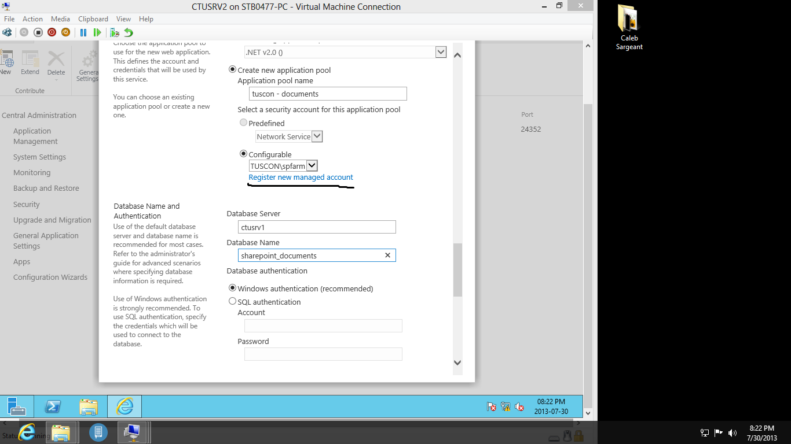Open System Settings in sidebar
The image size is (791, 444).
point(39,157)
